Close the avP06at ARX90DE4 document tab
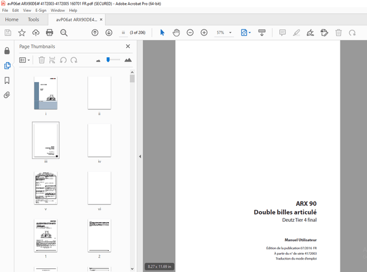Screen dimensions: 367x272 pyautogui.click(x=101, y=20)
